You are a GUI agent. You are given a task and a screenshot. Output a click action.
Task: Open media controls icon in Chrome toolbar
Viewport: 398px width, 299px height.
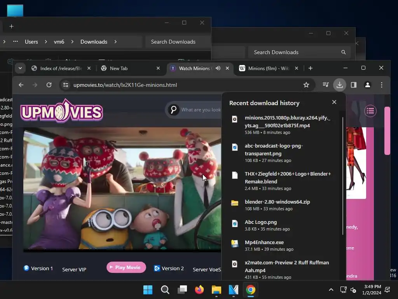click(x=326, y=84)
